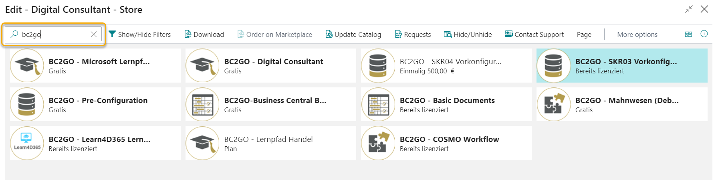Screen dimensions: 714x180
Task: Open the Page menu
Action: pyautogui.click(x=584, y=34)
